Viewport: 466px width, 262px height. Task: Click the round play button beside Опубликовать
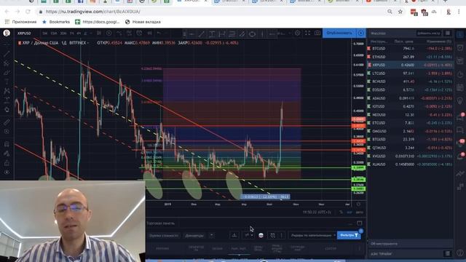pyautogui.click(x=361, y=33)
